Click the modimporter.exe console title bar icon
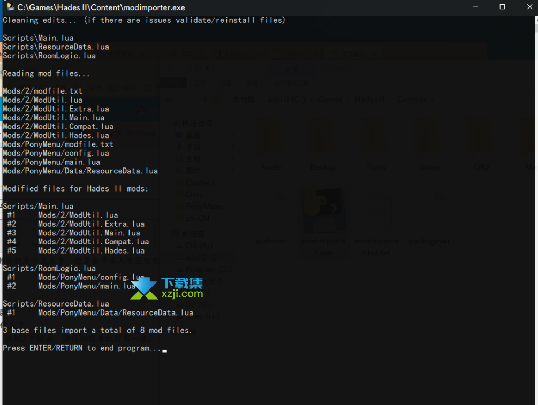538x405 pixels. point(10,6)
